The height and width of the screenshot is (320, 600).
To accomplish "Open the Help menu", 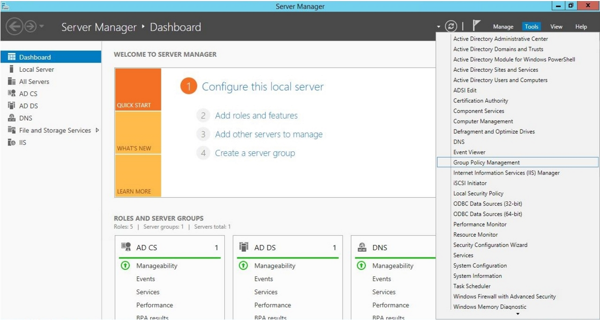I will pyautogui.click(x=581, y=27).
